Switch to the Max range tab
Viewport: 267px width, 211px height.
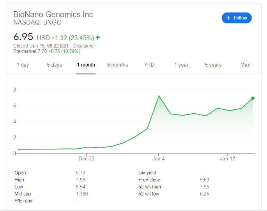(245, 65)
